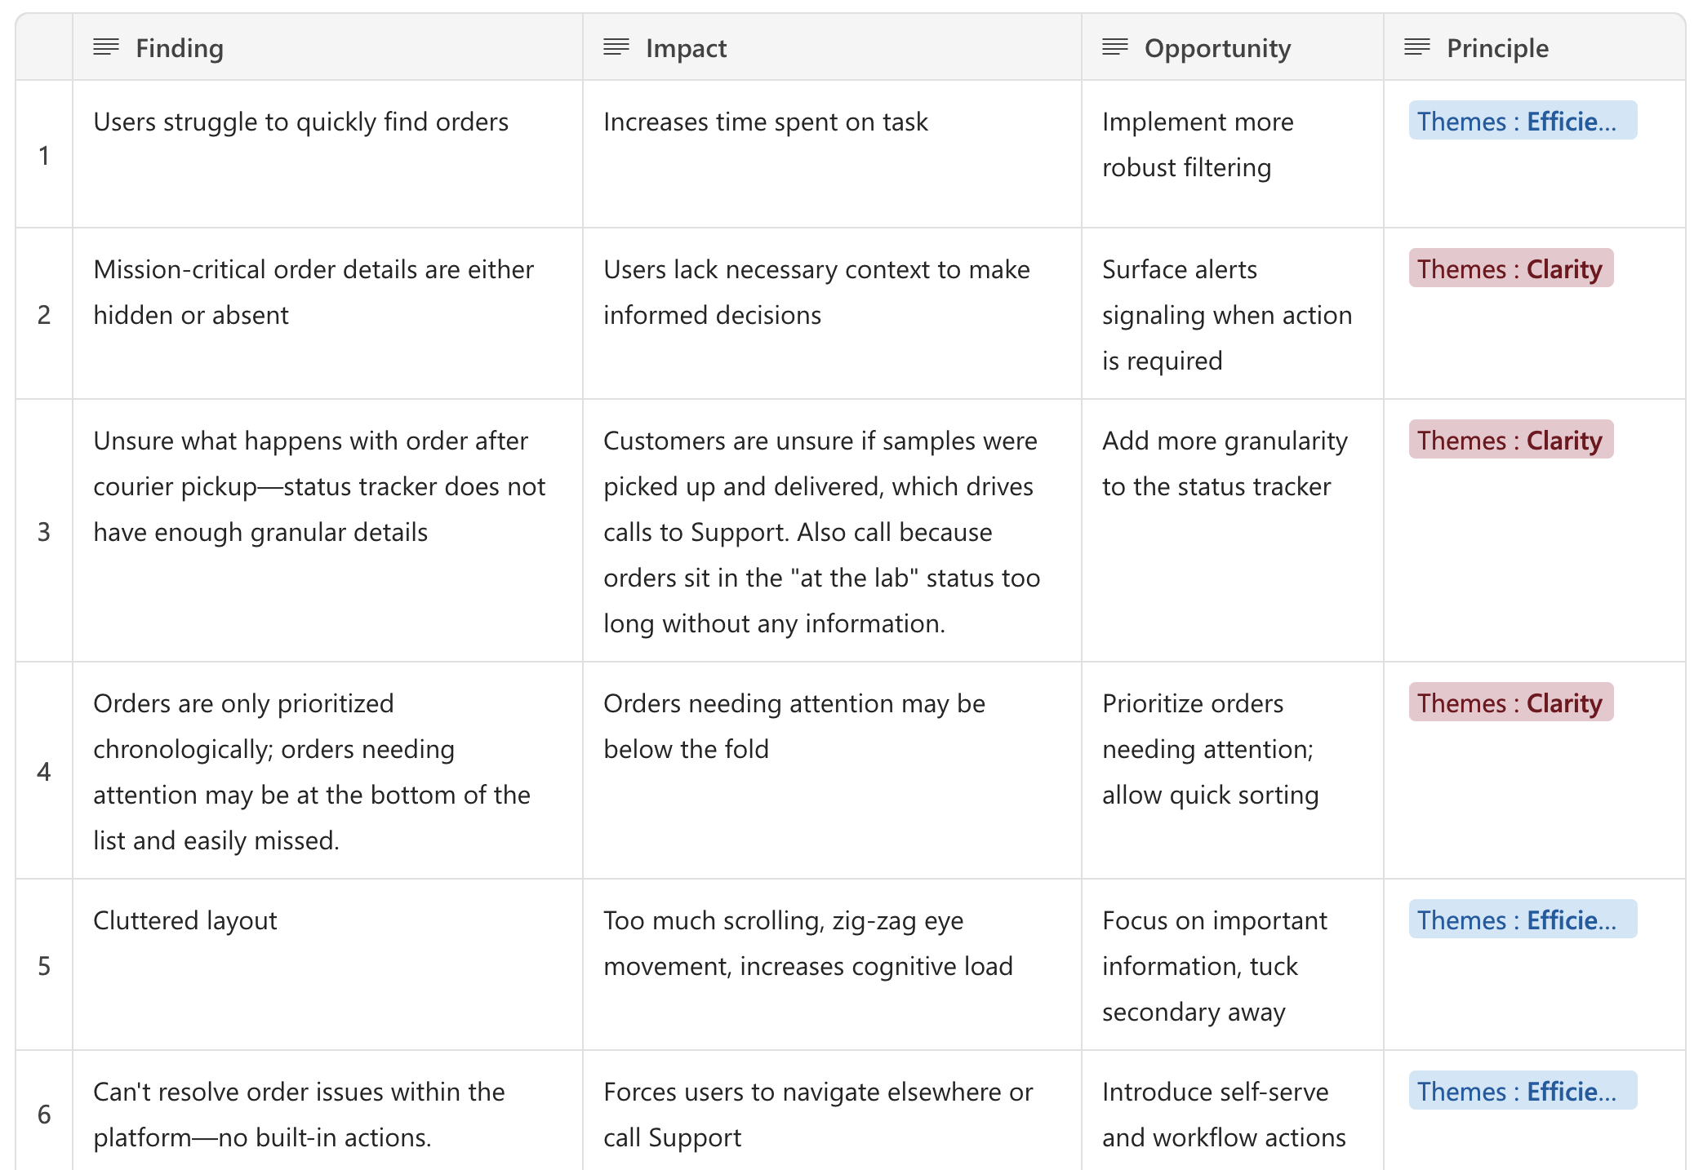Viewport: 1703px width, 1170px height.
Task: Edit the 'Cluttered layout' finding cell
Action: click(x=327, y=964)
